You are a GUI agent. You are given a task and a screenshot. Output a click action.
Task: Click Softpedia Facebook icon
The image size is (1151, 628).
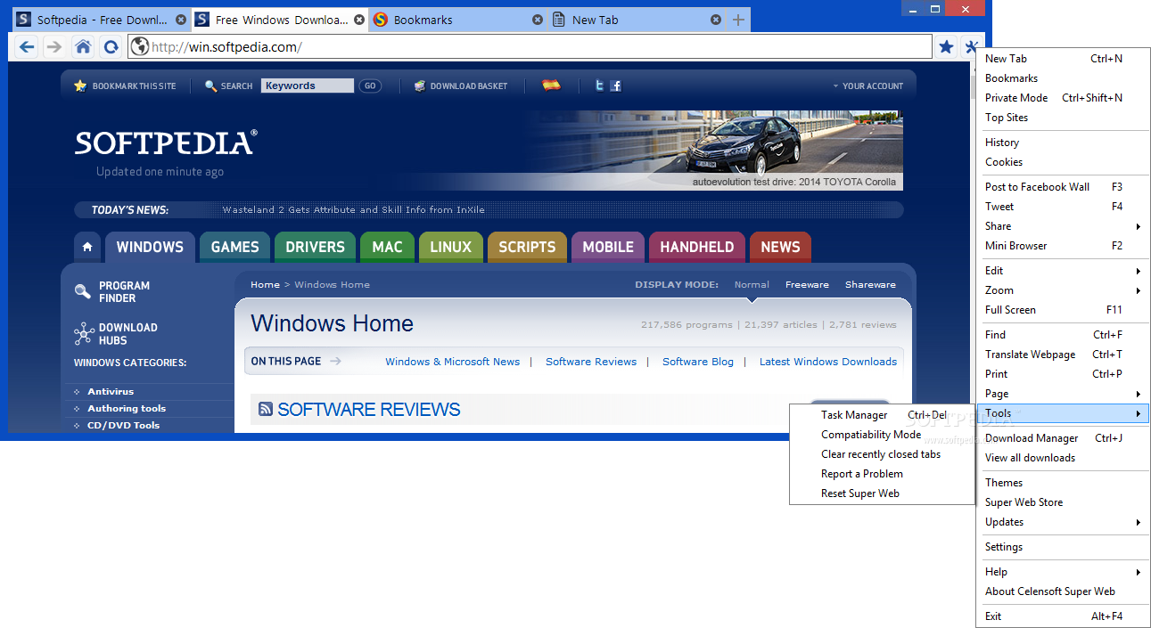(616, 86)
